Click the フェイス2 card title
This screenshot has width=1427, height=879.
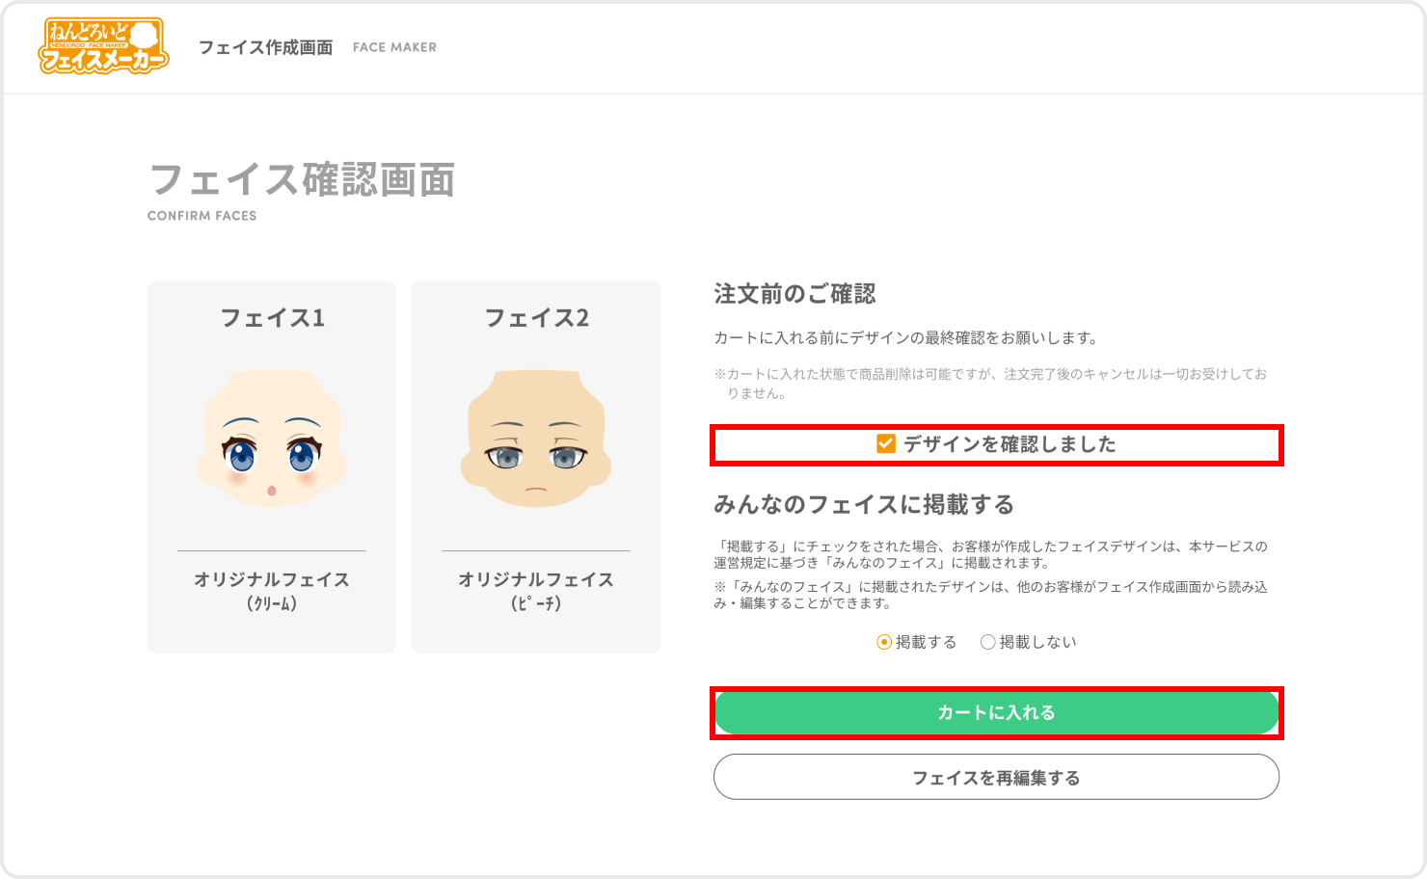click(536, 318)
